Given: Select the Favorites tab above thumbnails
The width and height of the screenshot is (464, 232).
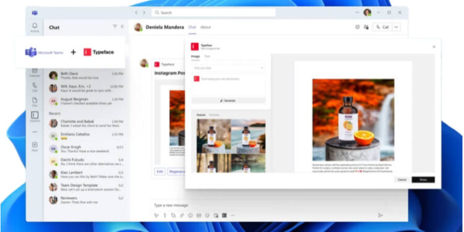Looking at the screenshot, I should pyautogui.click(x=214, y=115).
